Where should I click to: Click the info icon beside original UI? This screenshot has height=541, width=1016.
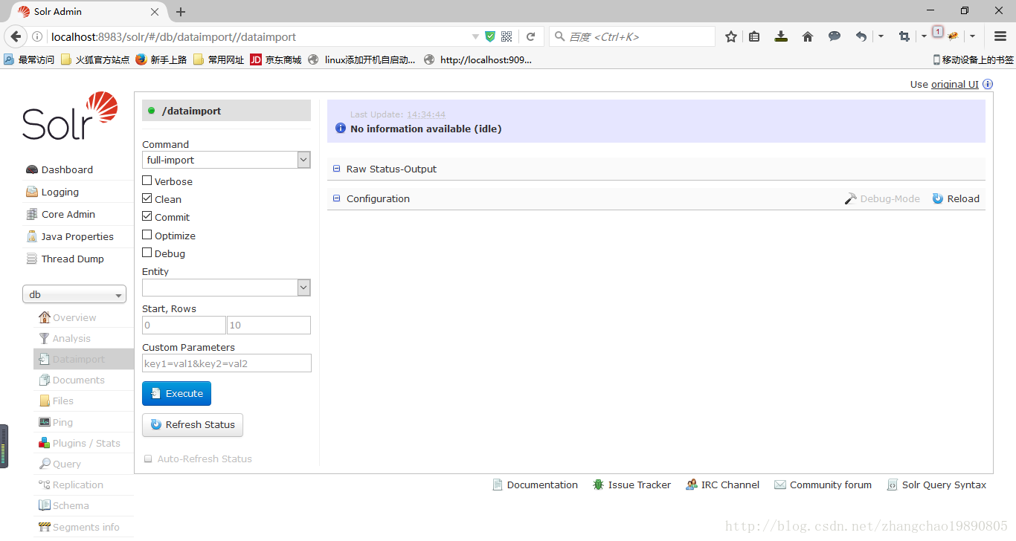(x=988, y=84)
